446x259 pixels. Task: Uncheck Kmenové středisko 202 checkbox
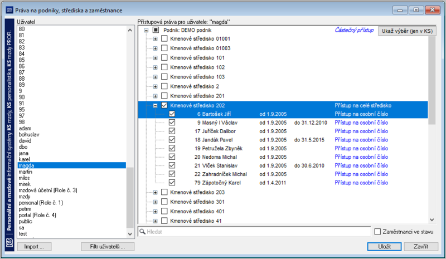(164, 105)
